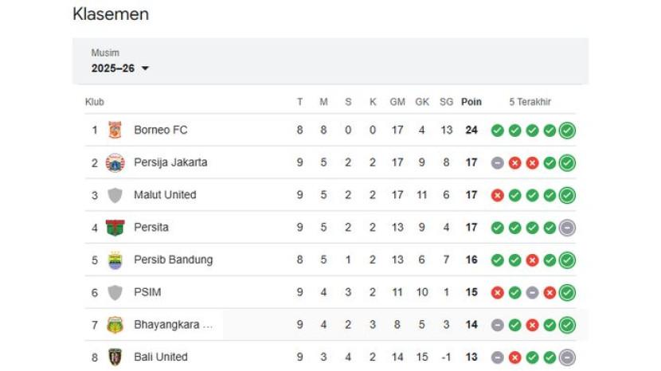Click the PSIM shield icon
661x371 pixels.
point(115,292)
